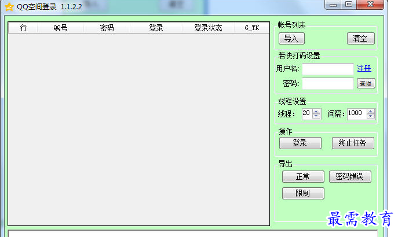Click the 导入 import button
Screen dimensions: 398x237
[x=291, y=39]
